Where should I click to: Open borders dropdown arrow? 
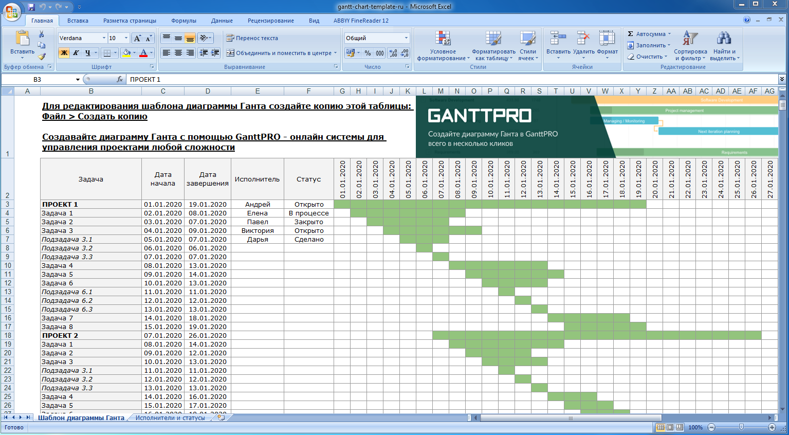tap(115, 52)
